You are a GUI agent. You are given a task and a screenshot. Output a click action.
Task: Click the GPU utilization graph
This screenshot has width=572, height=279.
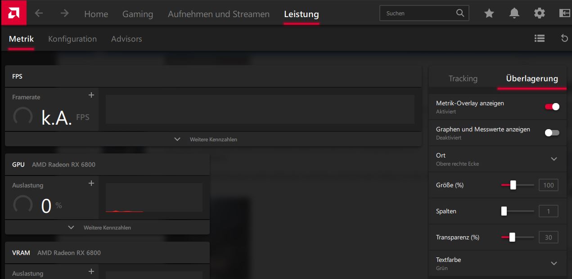coord(154,198)
